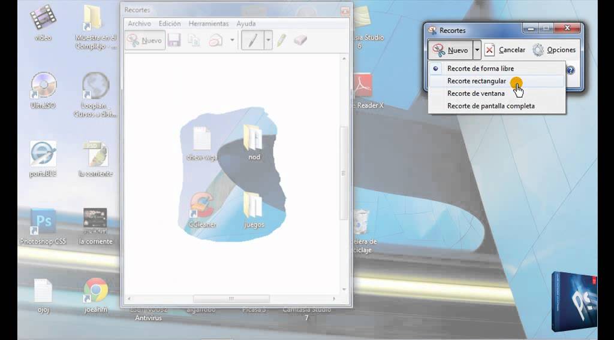Click the video desktop icon
The width and height of the screenshot is (614, 340).
pos(43,23)
